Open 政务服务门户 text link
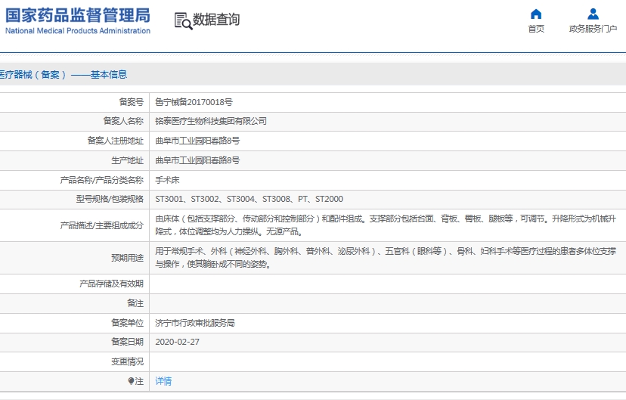Viewport: 626px width, 400px height. click(593, 29)
